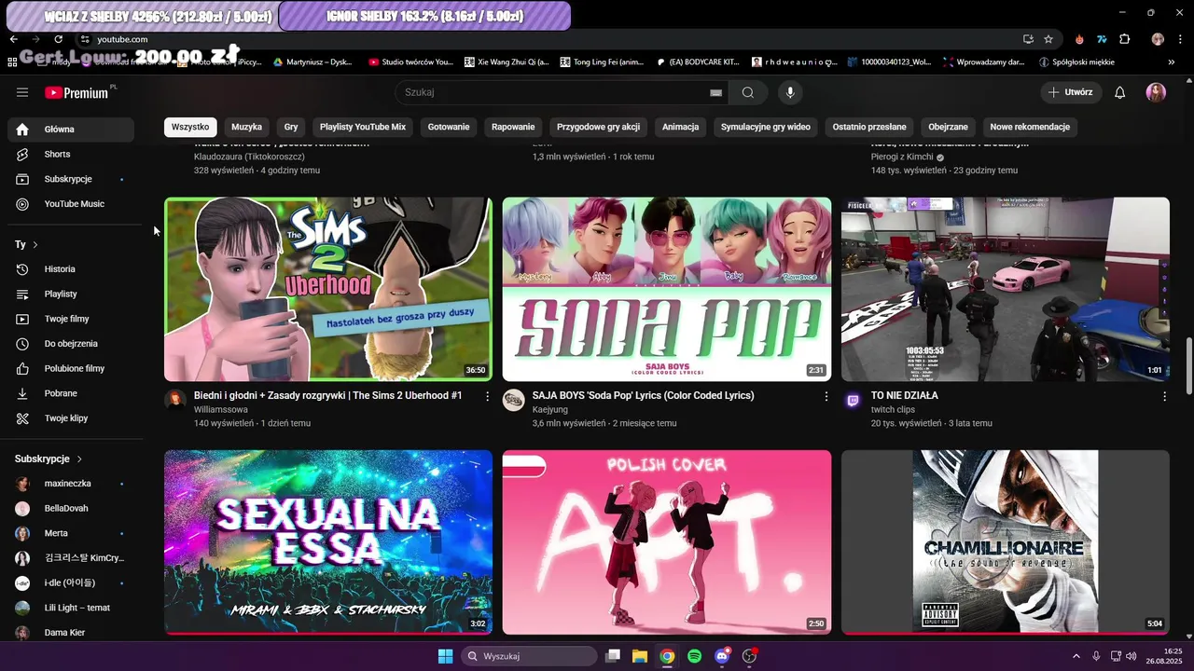The image size is (1194, 671).
Task: Click the Utwórz create button
Action: 1071,92
